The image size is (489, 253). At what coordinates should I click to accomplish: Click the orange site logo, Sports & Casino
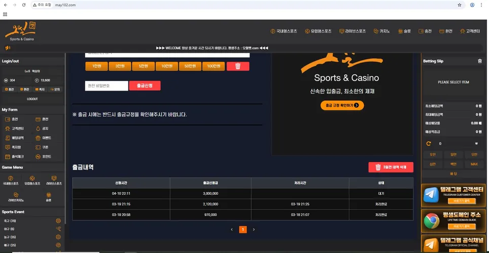pyautogui.click(x=21, y=31)
